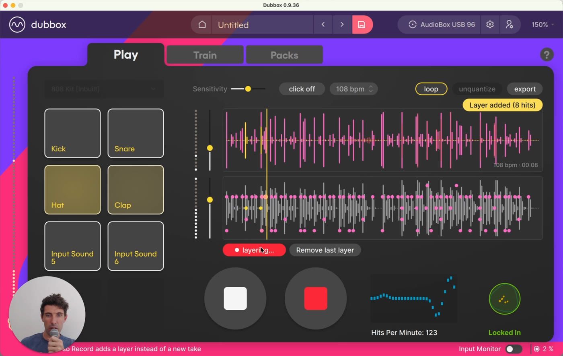
Task: Click the bottom track volume slider knob
Action: point(210,200)
